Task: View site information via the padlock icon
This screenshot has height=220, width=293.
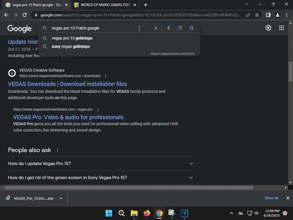Action: pyautogui.click(x=36, y=15)
